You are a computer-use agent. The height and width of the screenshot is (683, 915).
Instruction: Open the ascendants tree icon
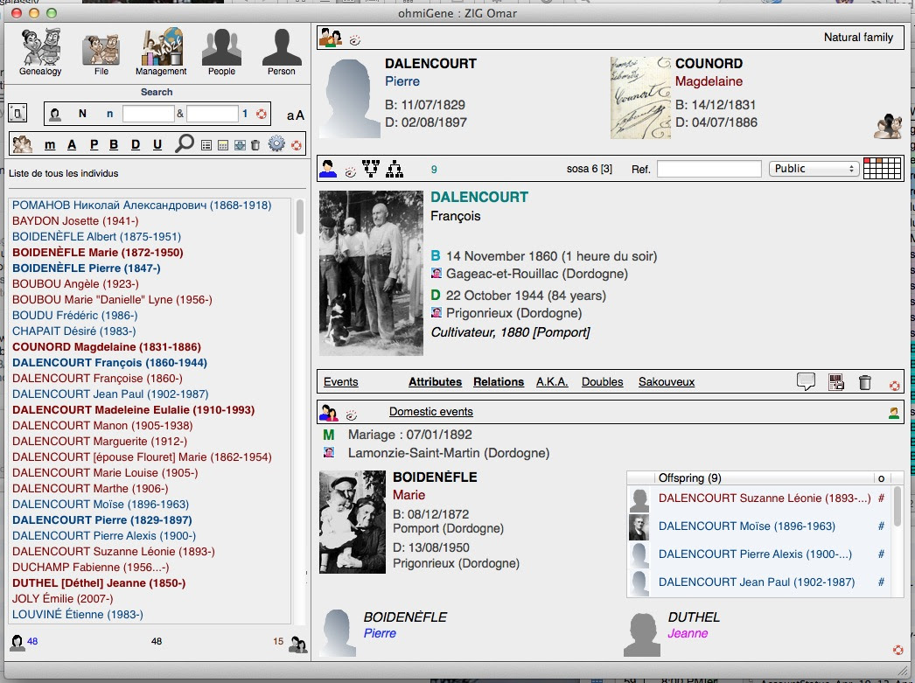pos(371,169)
